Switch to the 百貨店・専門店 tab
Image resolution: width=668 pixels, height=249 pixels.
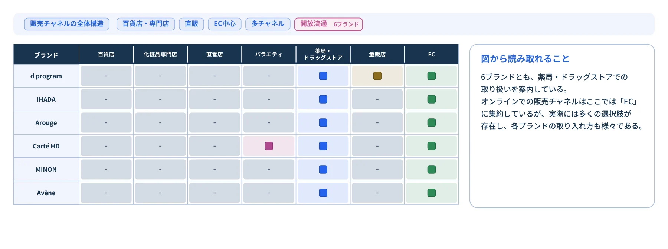[x=146, y=24]
